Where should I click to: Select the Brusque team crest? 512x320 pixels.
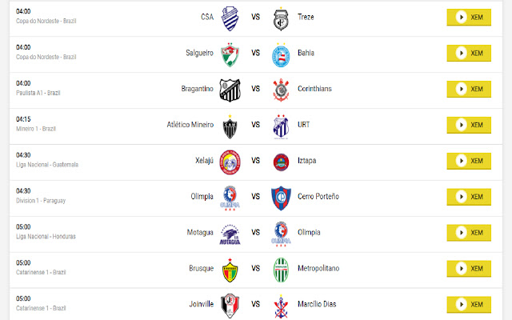pyautogui.click(x=230, y=270)
